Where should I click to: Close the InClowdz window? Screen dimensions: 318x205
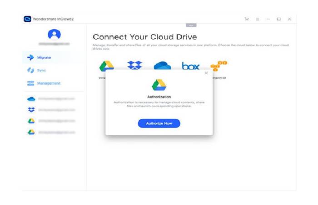pyautogui.click(x=290, y=19)
